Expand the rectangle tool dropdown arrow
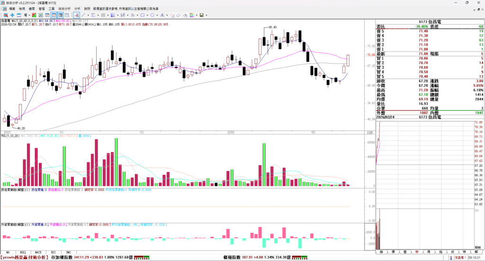The width and height of the screenshot is (485, 261). tap(147, 15)
